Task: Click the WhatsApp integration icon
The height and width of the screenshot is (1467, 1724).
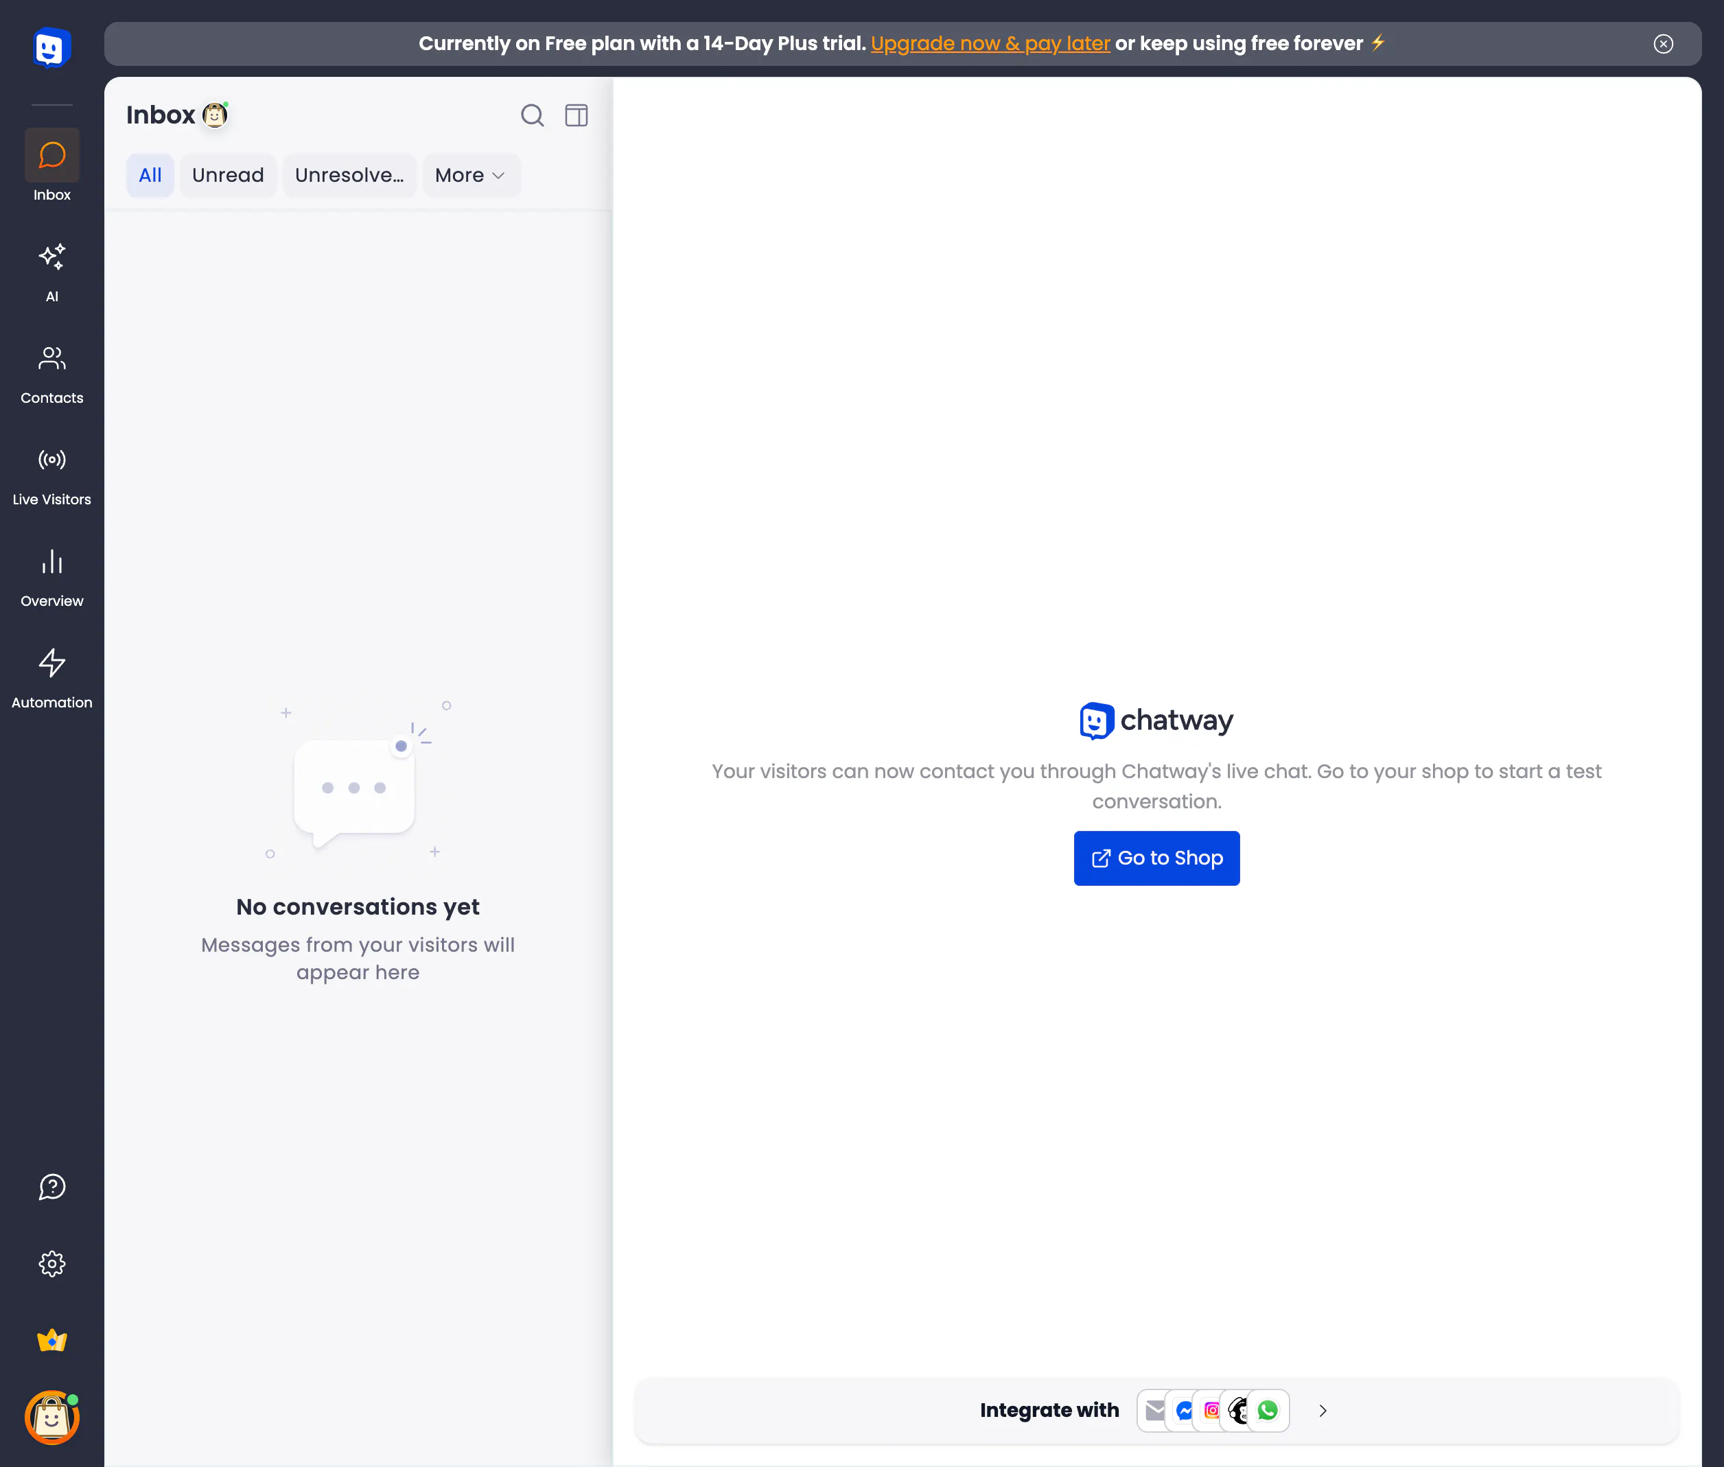Action: (1268, 1411)
